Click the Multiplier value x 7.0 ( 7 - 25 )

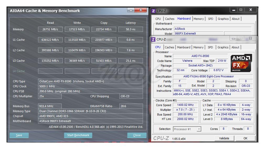pos(185,110)
